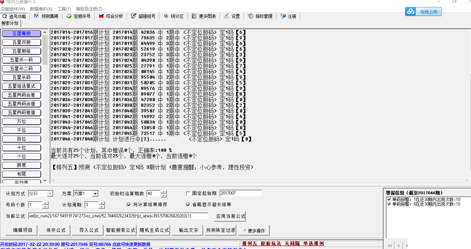Open the 数据维护(X) menu
The height and width of the screenshot is (249, 471).
(x=41, y=9)
